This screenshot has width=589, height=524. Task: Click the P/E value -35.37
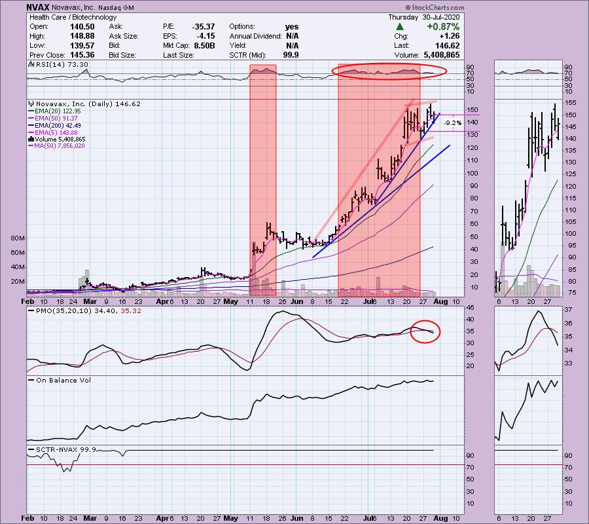[204, 27]
